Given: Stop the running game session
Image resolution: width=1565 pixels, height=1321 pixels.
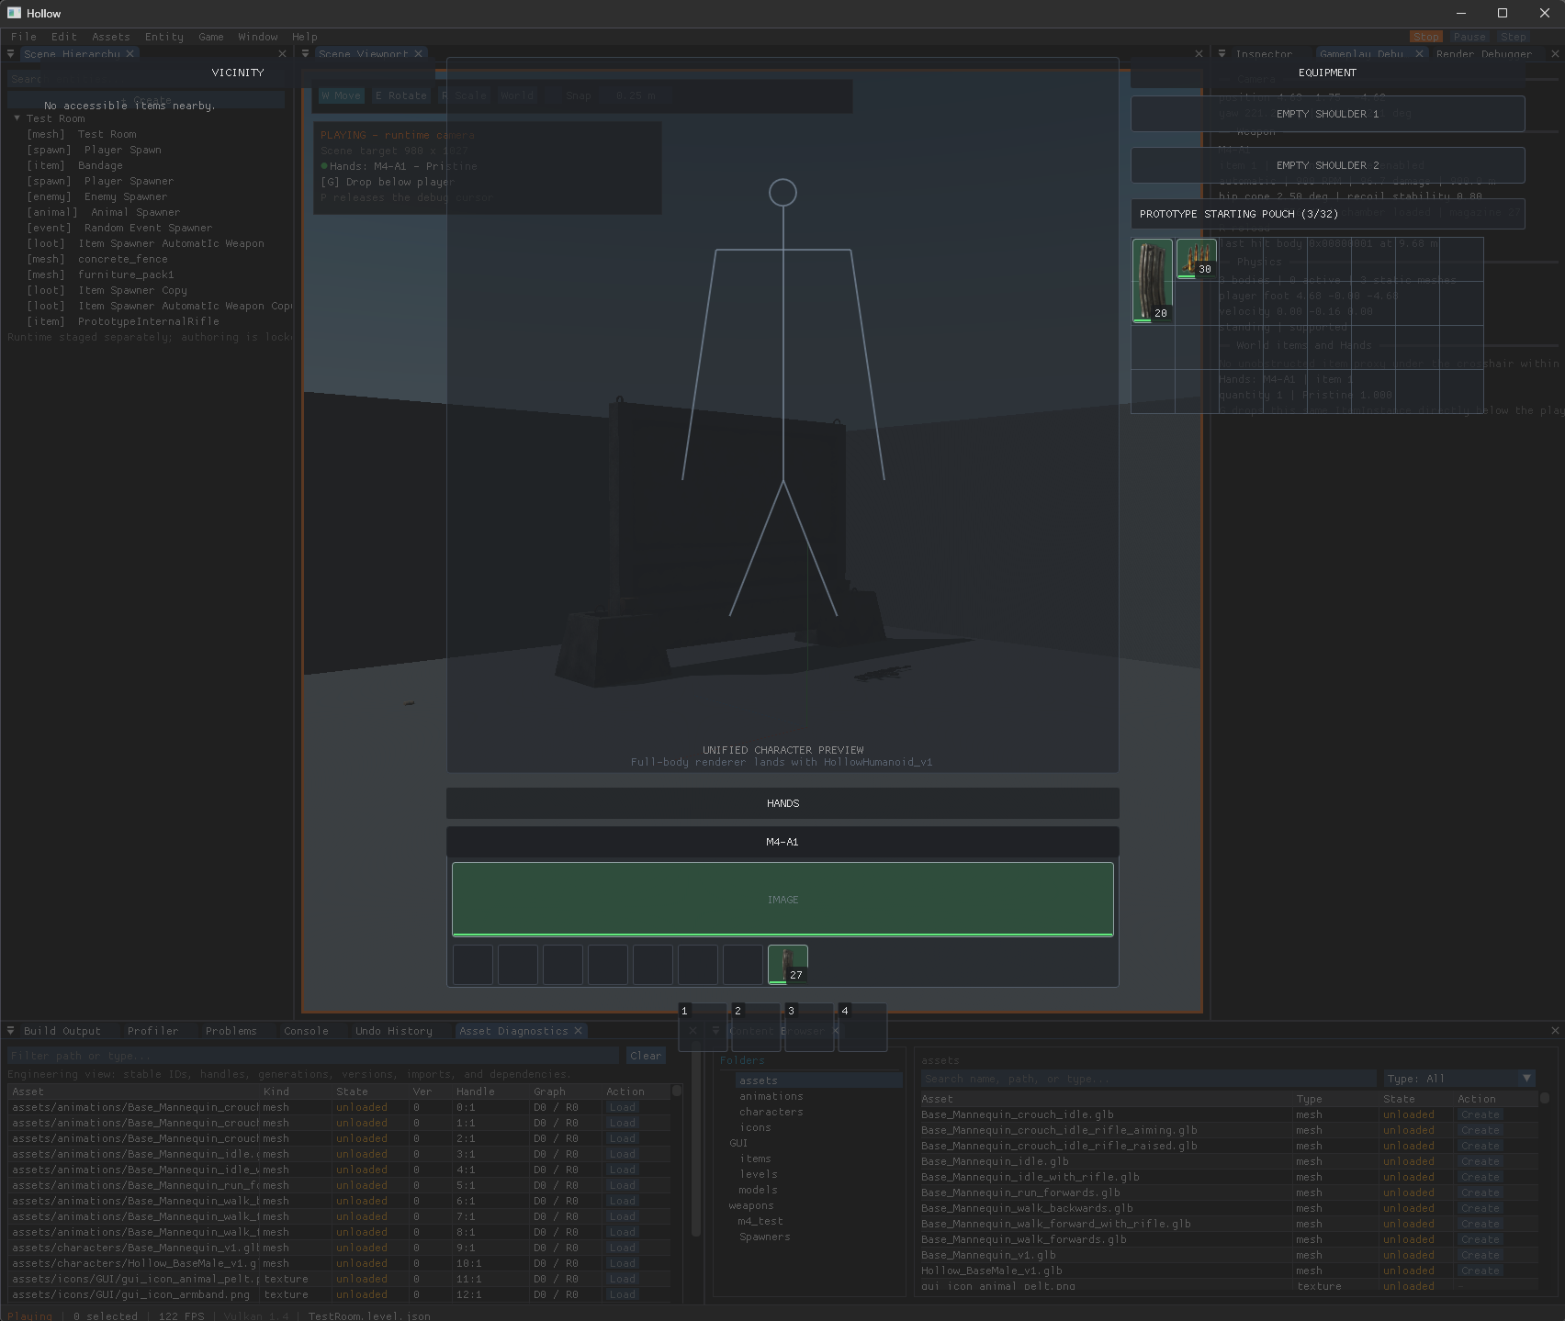Looking at the screenshot, I should [1426, 37].
